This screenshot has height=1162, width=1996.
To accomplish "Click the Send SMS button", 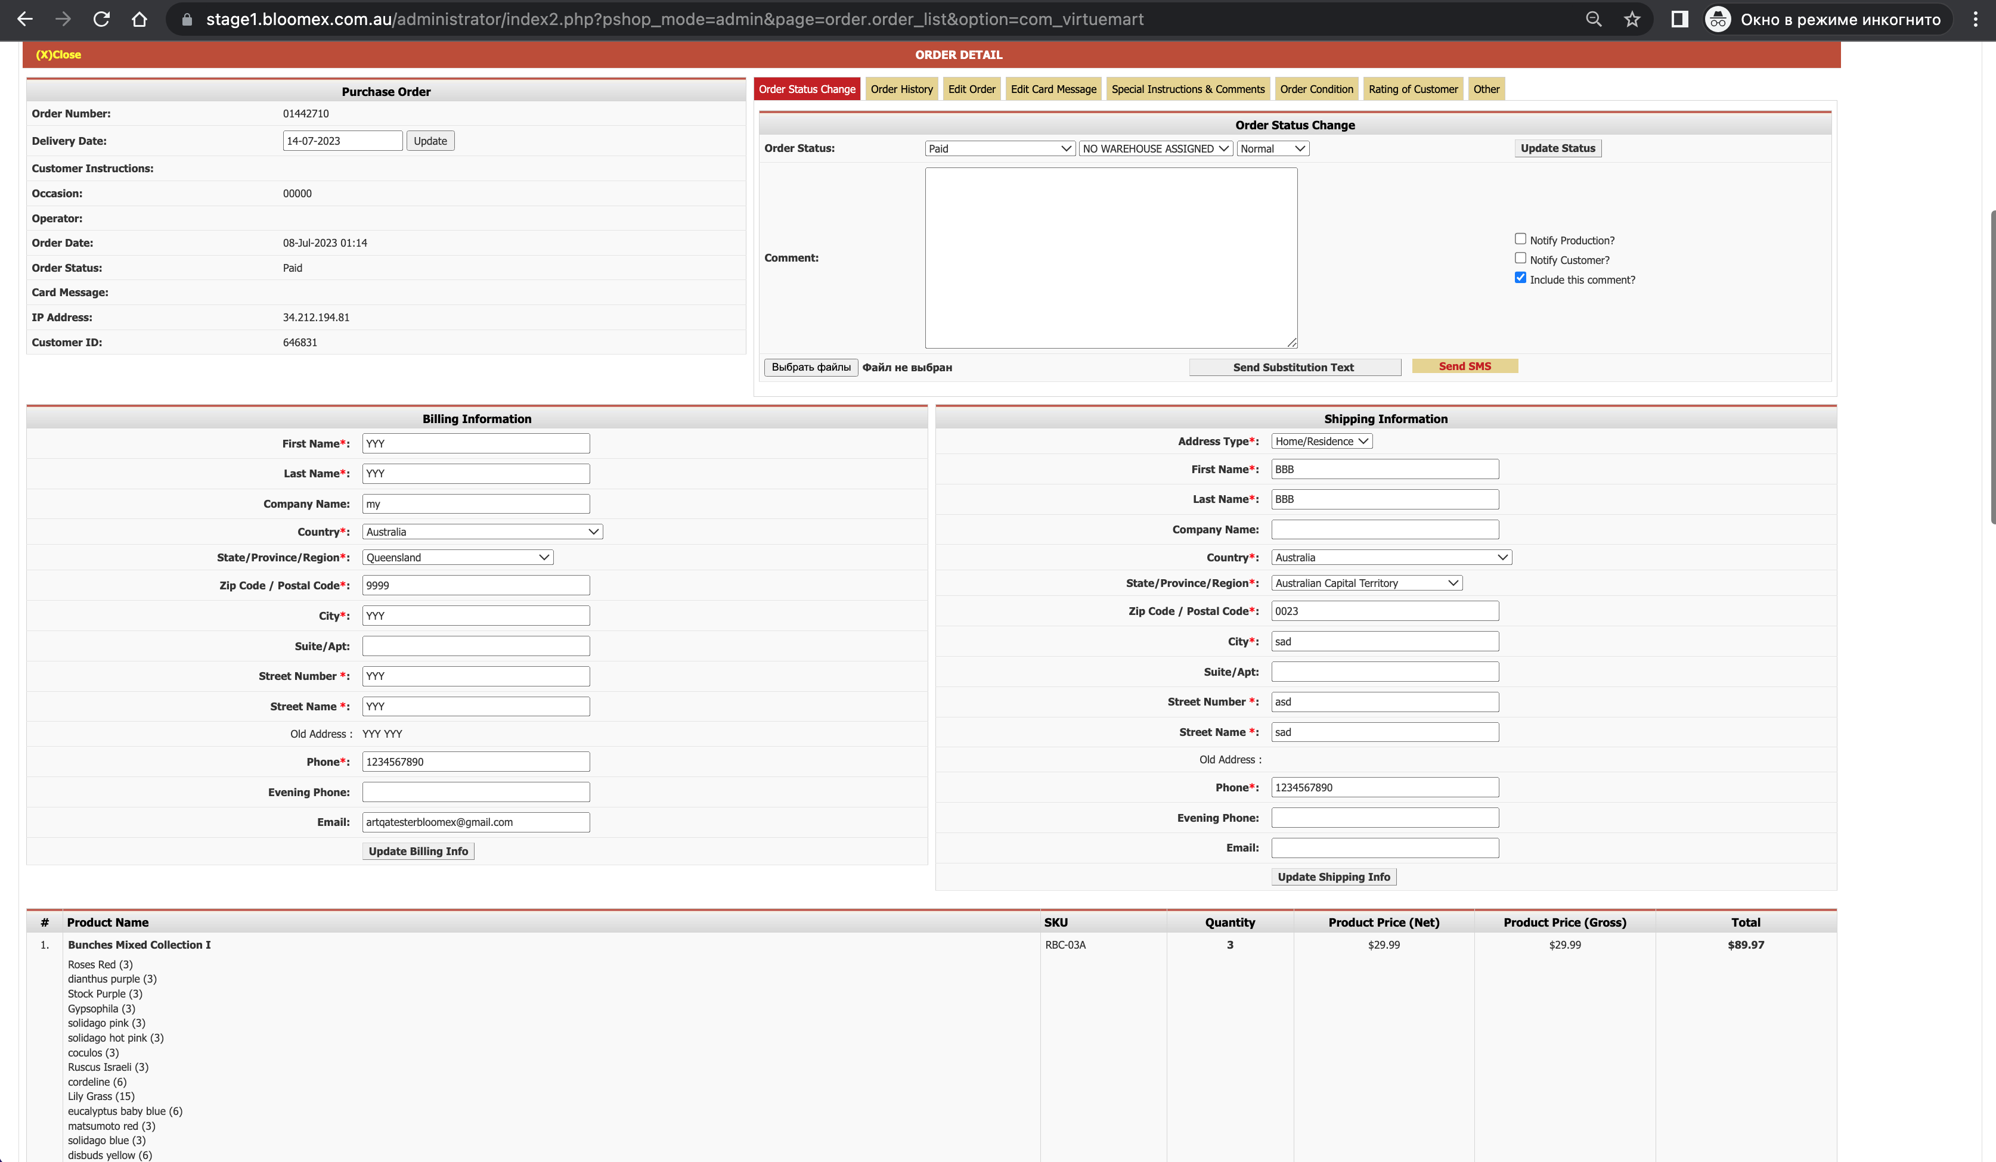I will click(x=1465, y=366).
